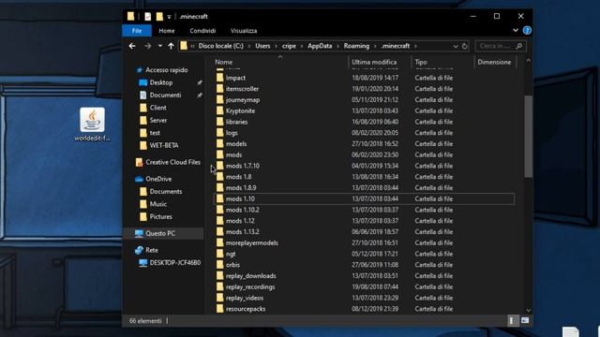600x337 pixels.
Task: Switch to the Visualizza ribbon tab
Action: click(244, 31)
